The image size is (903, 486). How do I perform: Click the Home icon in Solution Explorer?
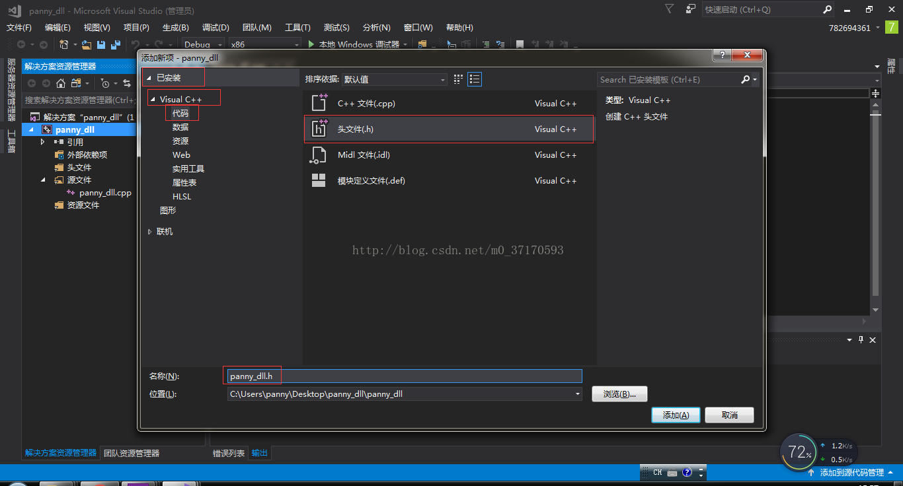[x=61, y=83]
